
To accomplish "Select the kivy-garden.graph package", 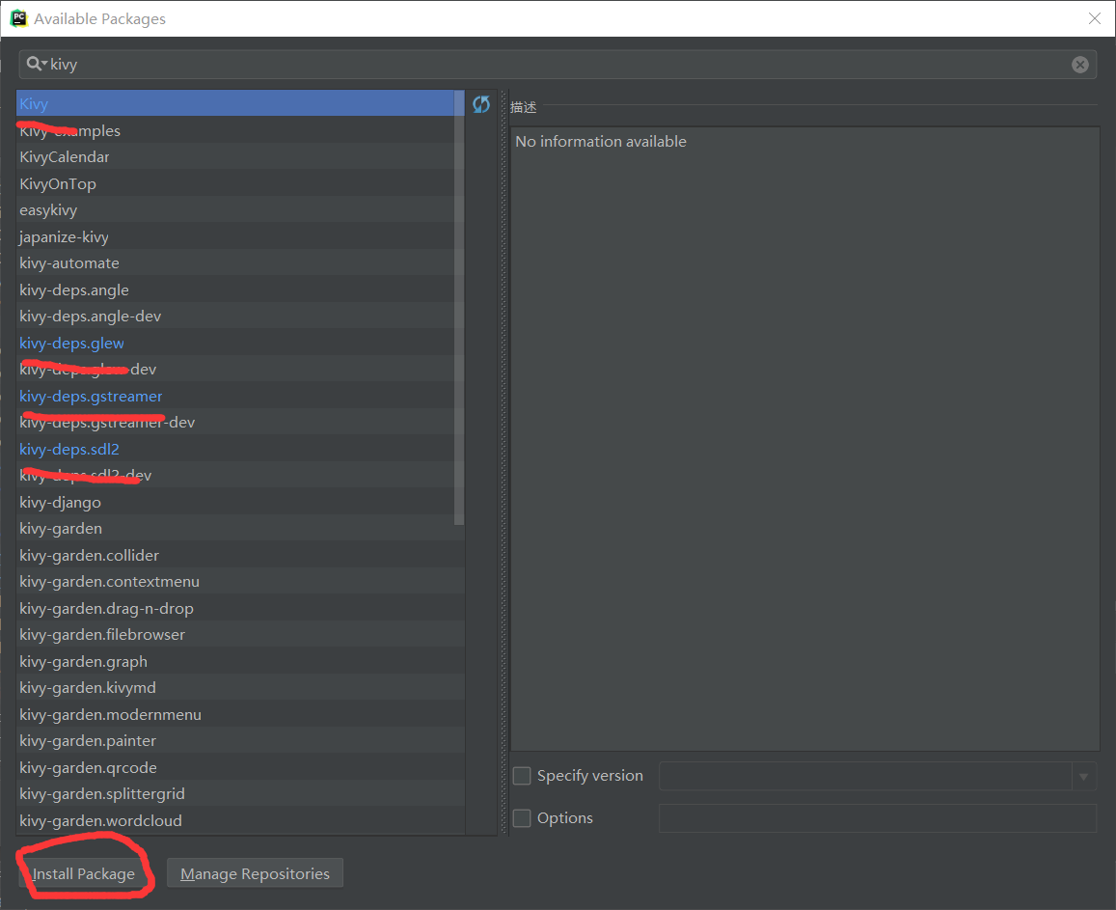I will [240, 661].
